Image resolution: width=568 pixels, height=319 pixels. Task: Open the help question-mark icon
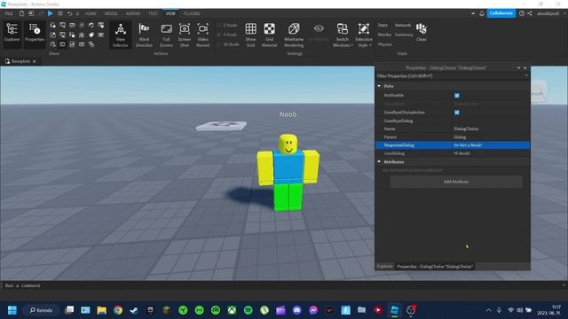click(x=522, y=13)
